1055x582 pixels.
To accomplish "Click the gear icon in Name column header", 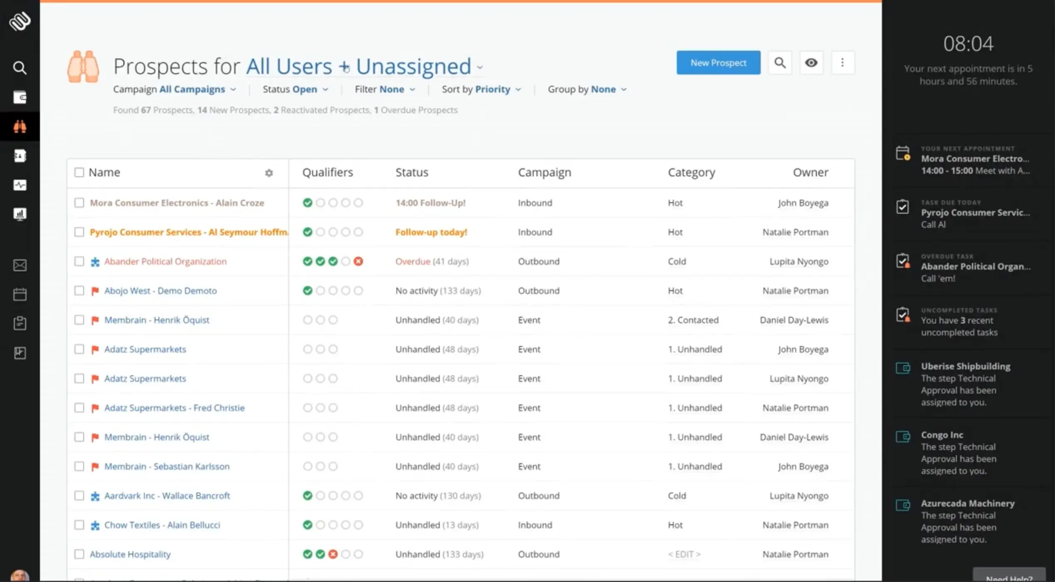I will 269,173.
